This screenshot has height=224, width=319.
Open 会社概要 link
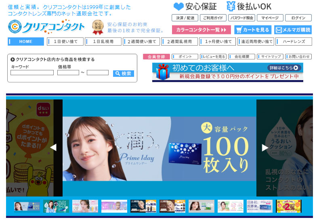(242, 57)
